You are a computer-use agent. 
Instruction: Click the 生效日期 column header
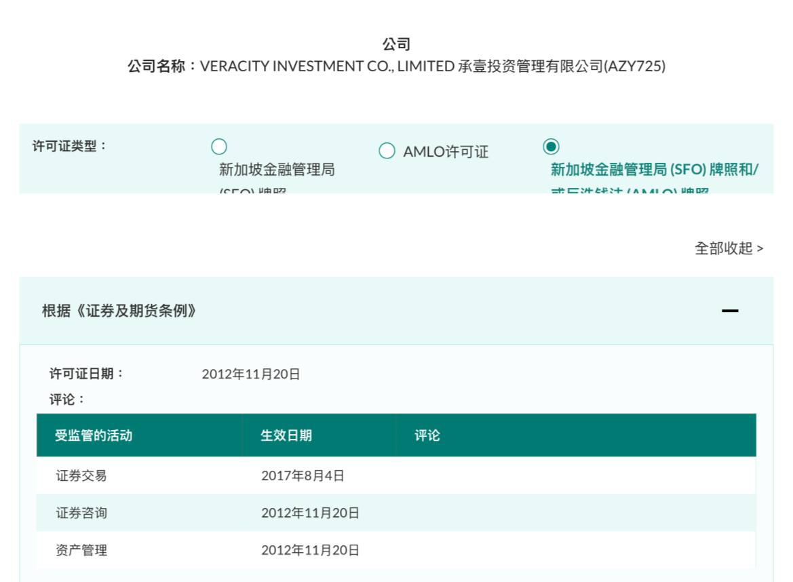(x=286, y=435)
